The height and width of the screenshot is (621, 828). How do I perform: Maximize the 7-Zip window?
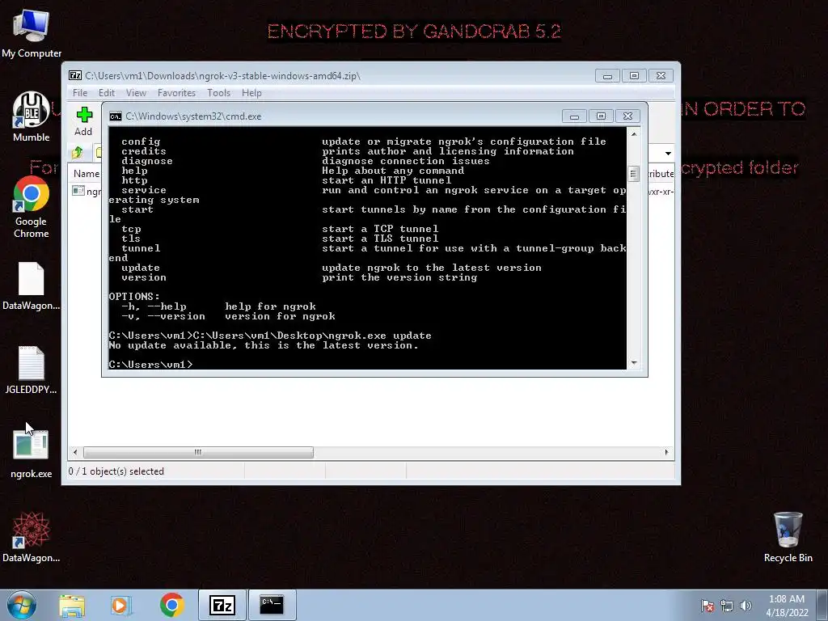click(x=634, y=76)
